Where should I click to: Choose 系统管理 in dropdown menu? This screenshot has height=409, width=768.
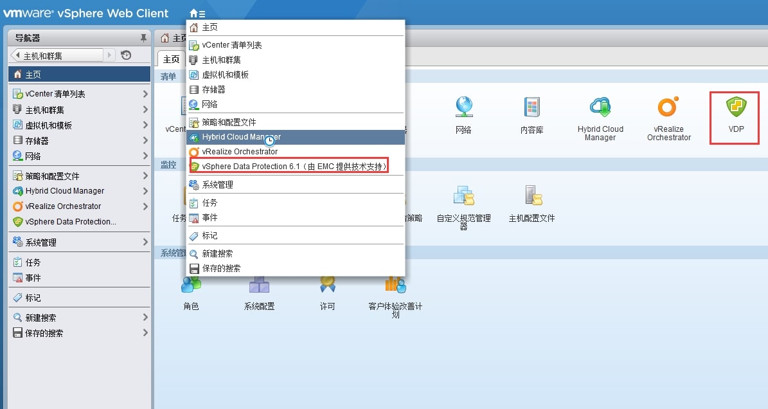[x=296, y=185]
